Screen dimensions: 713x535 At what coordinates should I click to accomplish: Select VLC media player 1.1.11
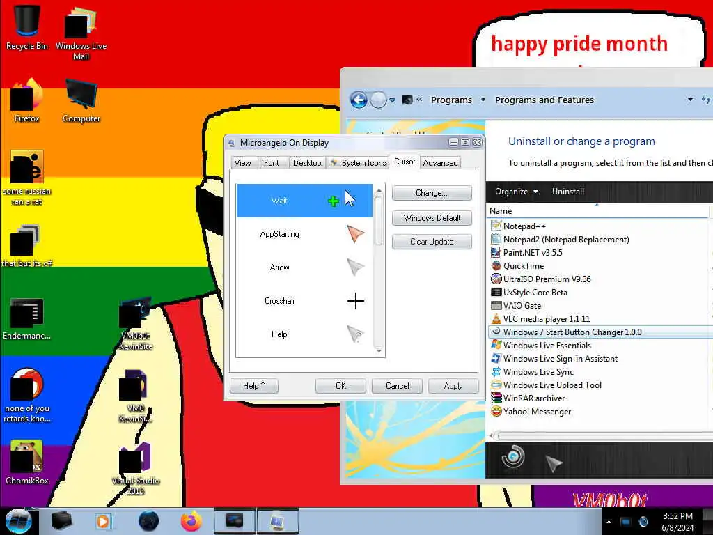547,318
